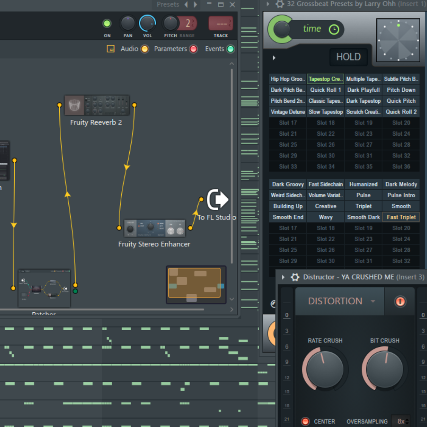Enable the CENTER option in Distructor
Viewport: 427px width, 427px height.
(305, 421)
